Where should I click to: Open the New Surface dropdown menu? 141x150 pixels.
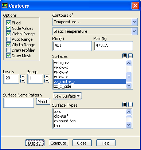[x=67, y=96]
